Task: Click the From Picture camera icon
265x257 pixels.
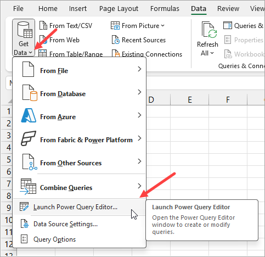Action: click(115, 26)
